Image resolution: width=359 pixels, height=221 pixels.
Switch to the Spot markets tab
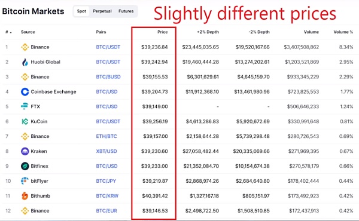(x=81, y=11)
